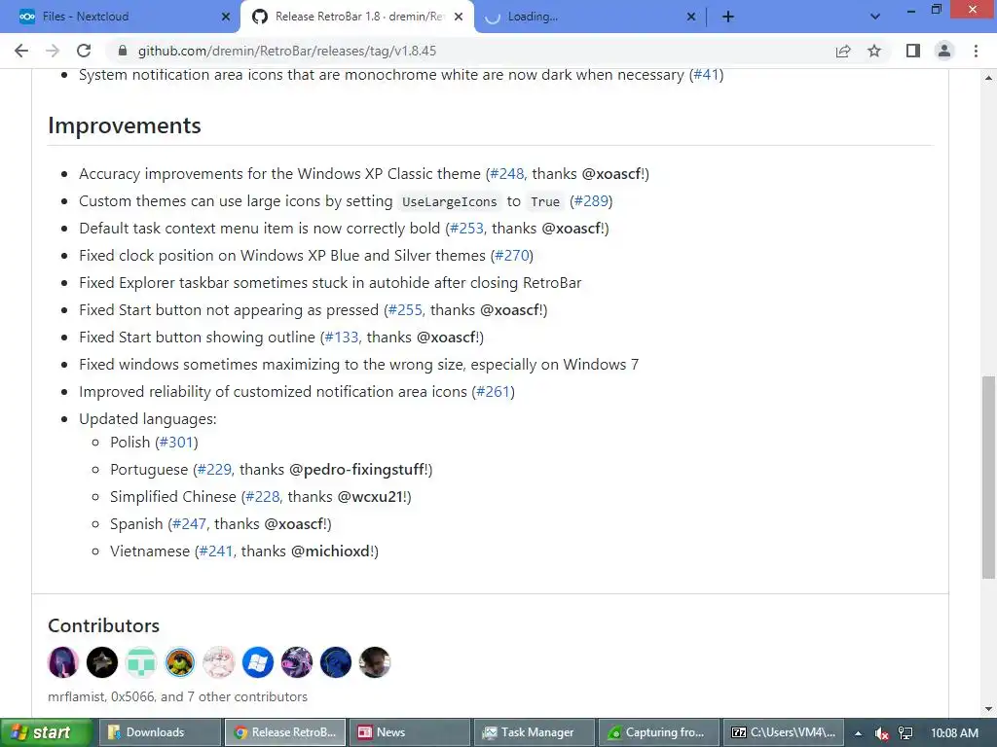Open issue #255 link
The width and height of the screenshot is (997, 747).
[x=405, y=310]
